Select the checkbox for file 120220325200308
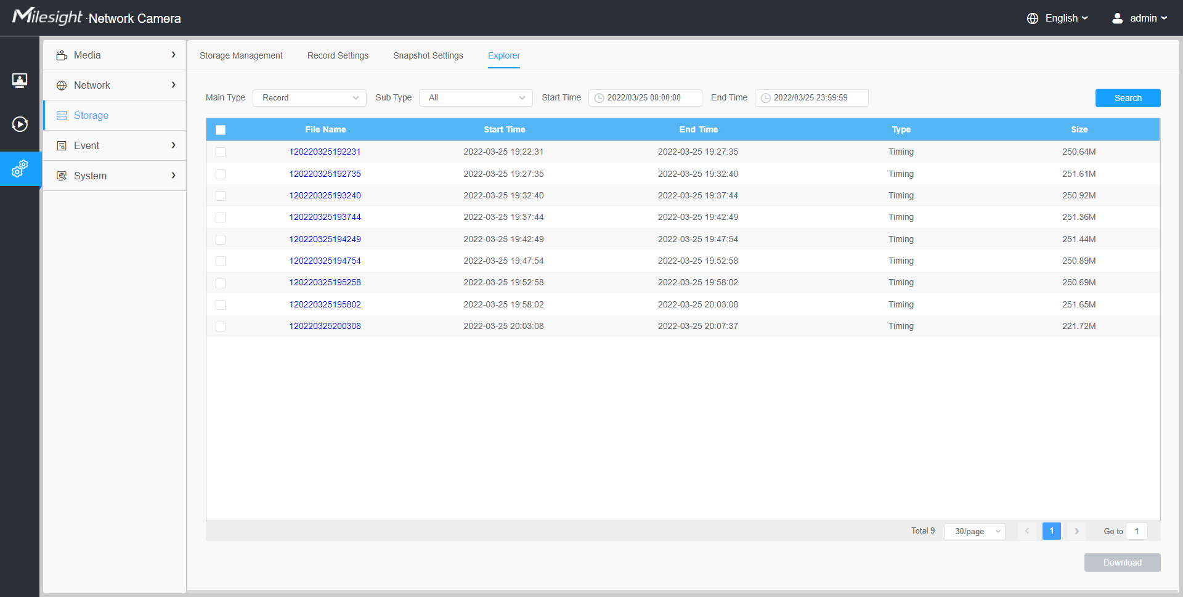The height and width of the screenshot is (597, 1183). (221, 327)
